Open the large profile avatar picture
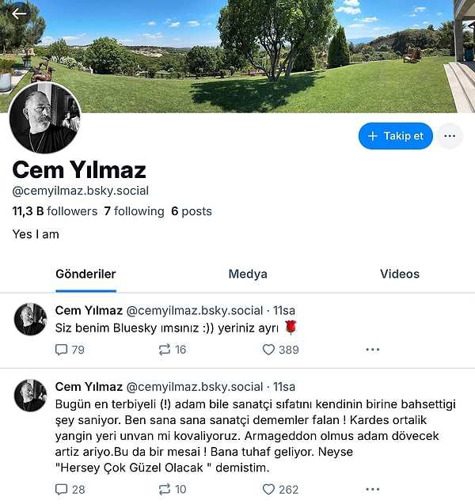Screen dimensions: 475x504 44,118
